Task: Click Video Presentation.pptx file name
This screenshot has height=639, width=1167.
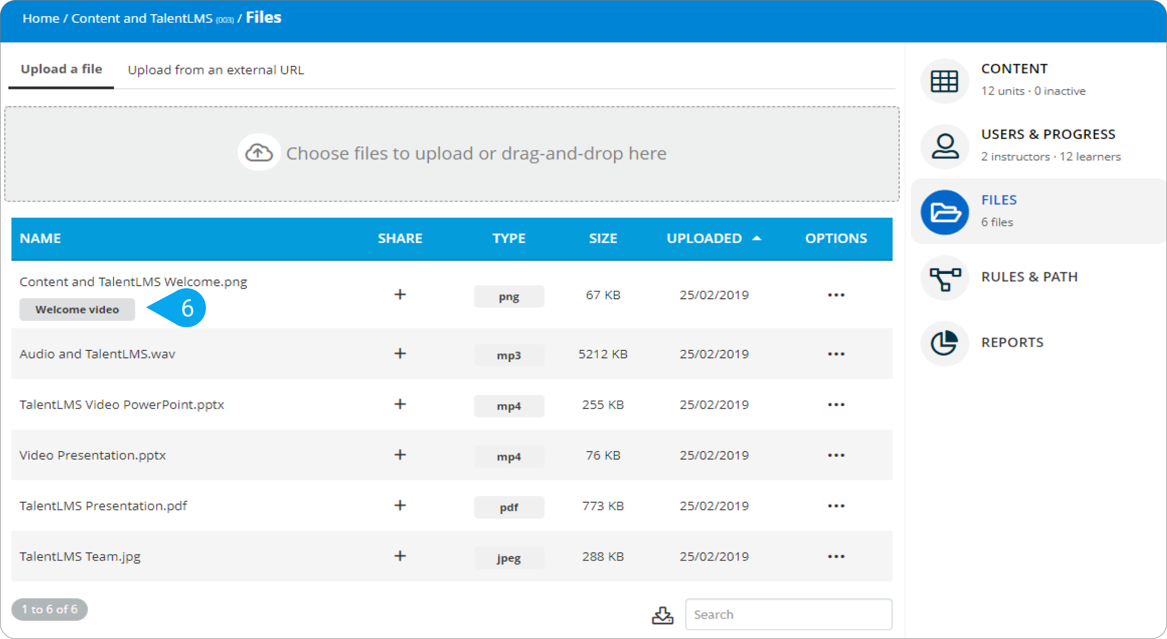Action: click(92, 455)
